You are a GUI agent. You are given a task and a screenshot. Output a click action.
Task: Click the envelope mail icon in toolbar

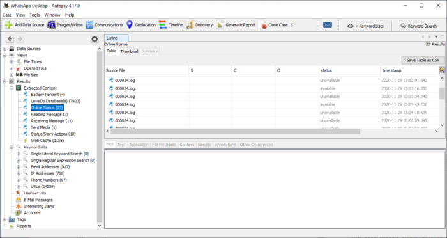(x=328, y=25)
